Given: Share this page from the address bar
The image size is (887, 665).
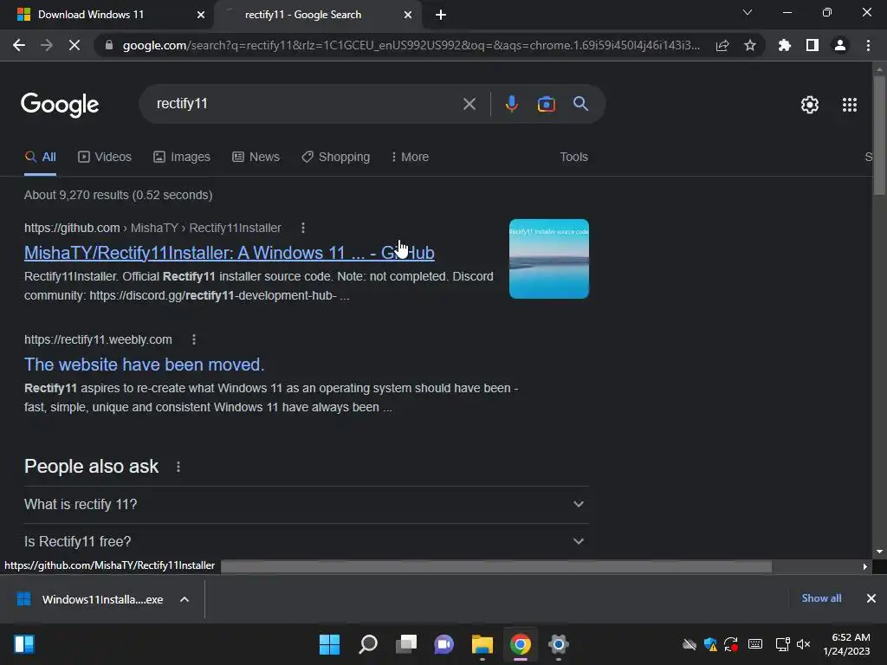Looking at the screenshot, I should [x=722, y=45].
